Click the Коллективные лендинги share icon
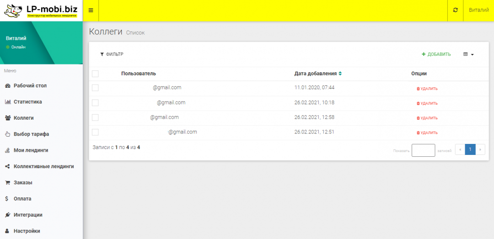This screenshot has width=494, height=239. (7, 166)
